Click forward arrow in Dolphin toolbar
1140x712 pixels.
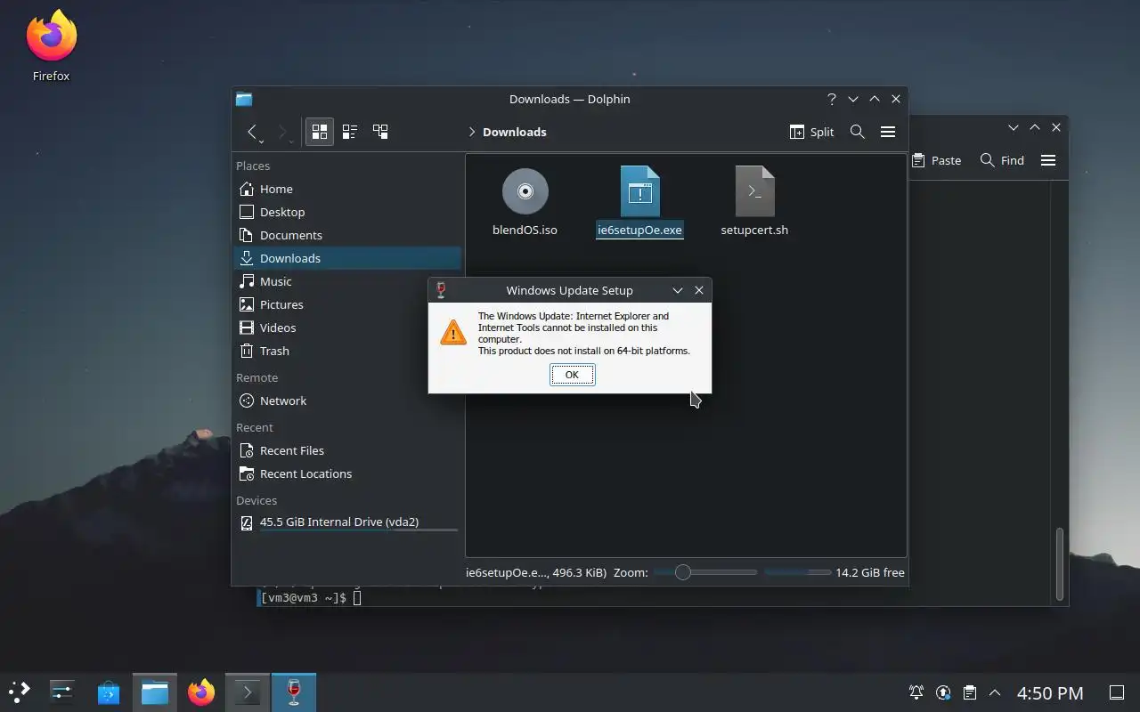283,132
